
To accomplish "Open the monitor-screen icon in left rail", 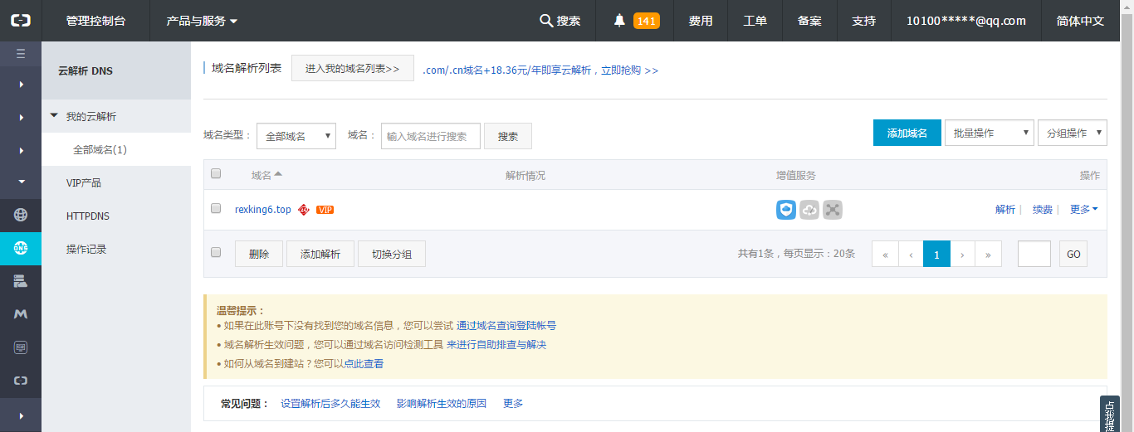I will (21, 347).
